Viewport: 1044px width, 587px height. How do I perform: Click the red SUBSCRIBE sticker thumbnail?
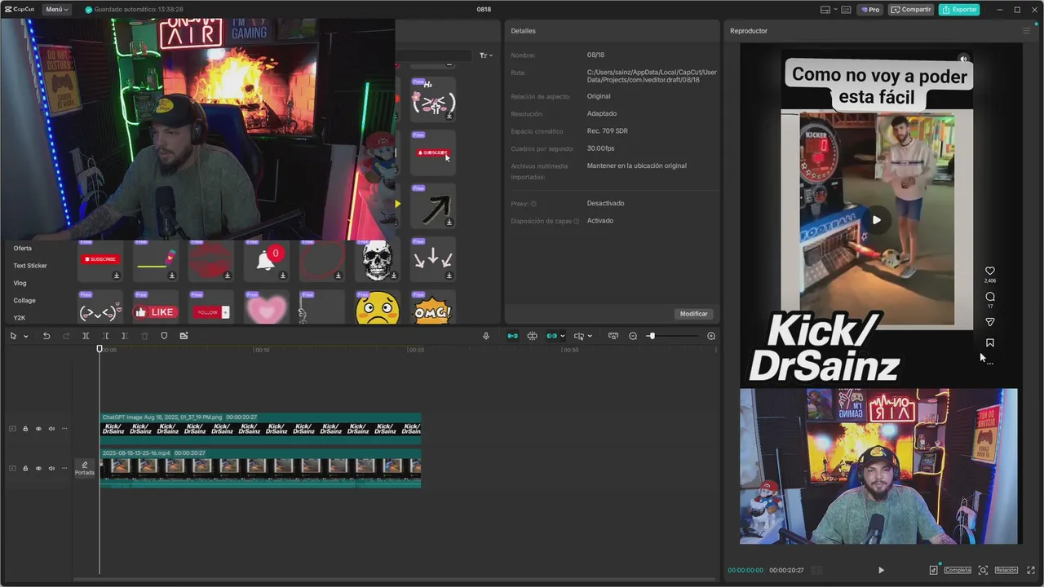(101, 259)
